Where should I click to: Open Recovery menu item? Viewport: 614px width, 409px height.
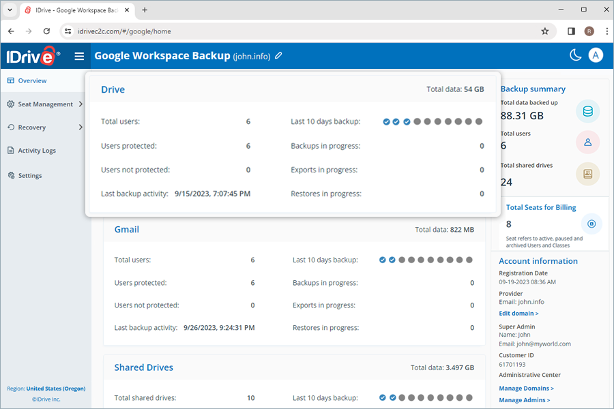pos(31,127)
